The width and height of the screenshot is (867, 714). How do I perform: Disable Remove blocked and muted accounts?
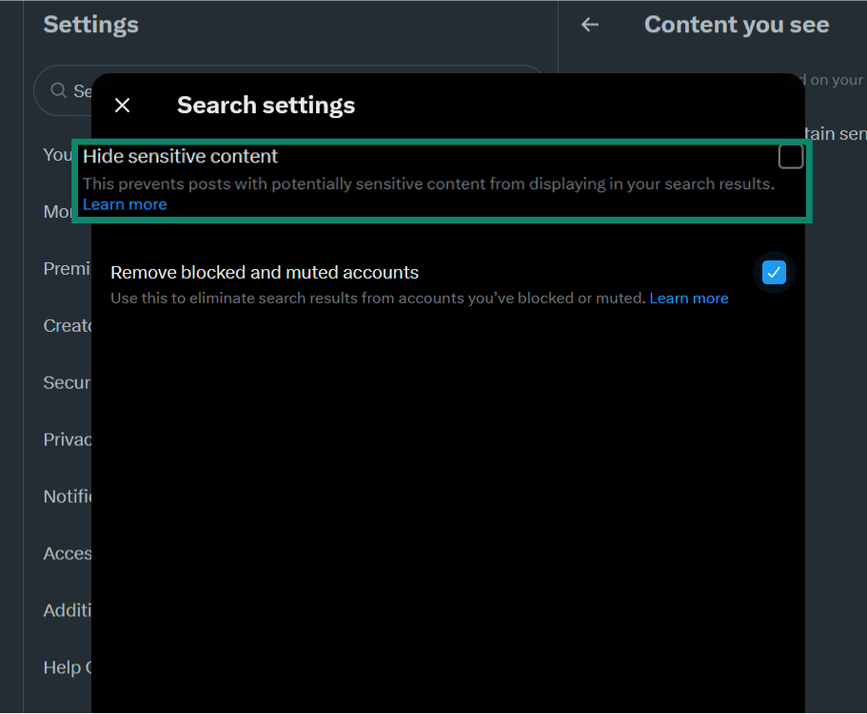[774, 272]
